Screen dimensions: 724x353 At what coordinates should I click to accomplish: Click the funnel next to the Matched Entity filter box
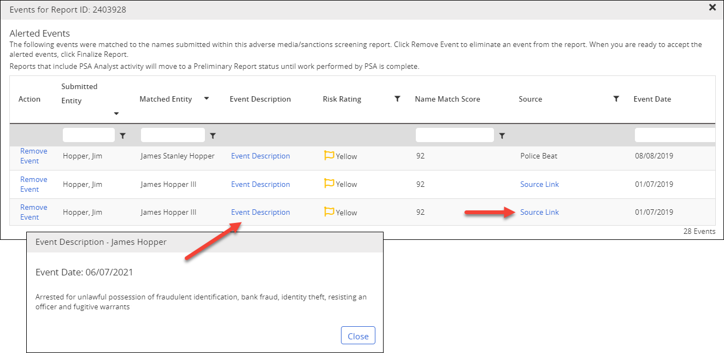213,135
